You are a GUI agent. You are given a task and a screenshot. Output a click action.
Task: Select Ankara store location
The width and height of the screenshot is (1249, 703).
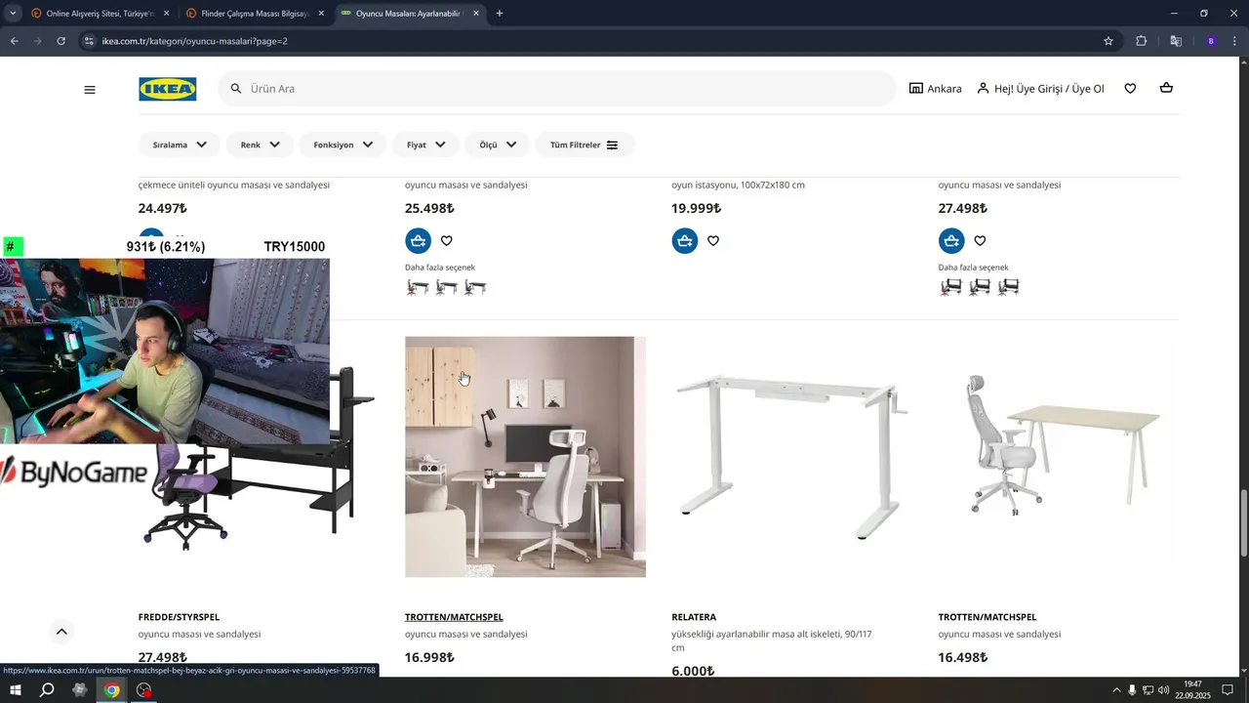click(x=935, y=89)
